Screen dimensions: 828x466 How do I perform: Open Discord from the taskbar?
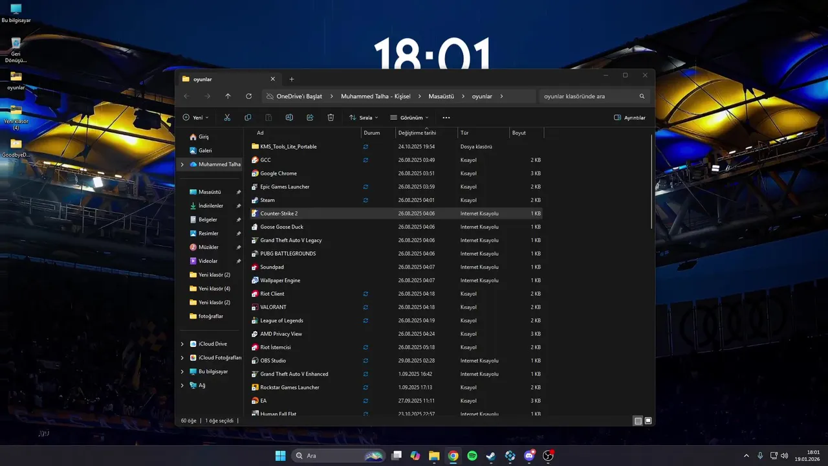(x=529, y=456)
